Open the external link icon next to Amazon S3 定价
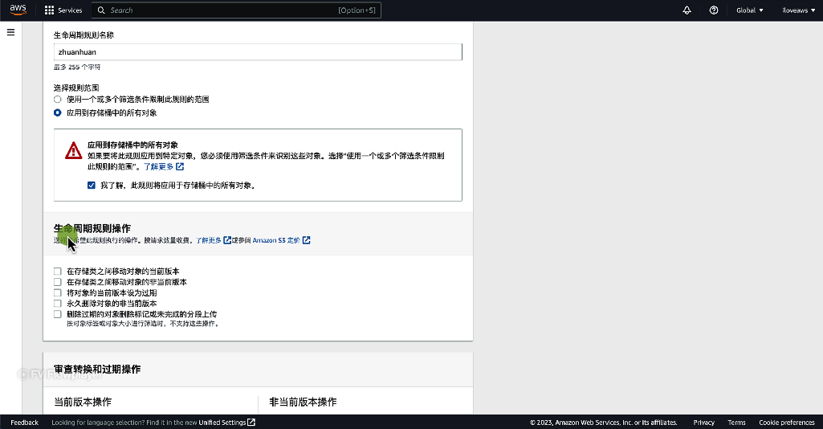823x429 pixels. point(307,240)
